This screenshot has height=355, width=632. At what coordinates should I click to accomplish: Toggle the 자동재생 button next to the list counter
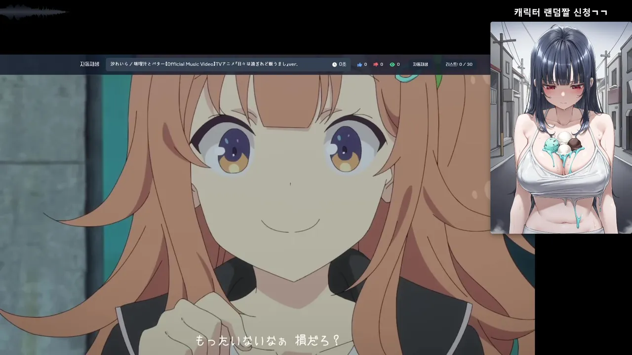[420, 65]
